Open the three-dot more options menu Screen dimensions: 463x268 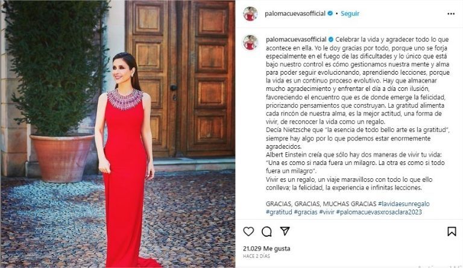(x=451, y=14)
